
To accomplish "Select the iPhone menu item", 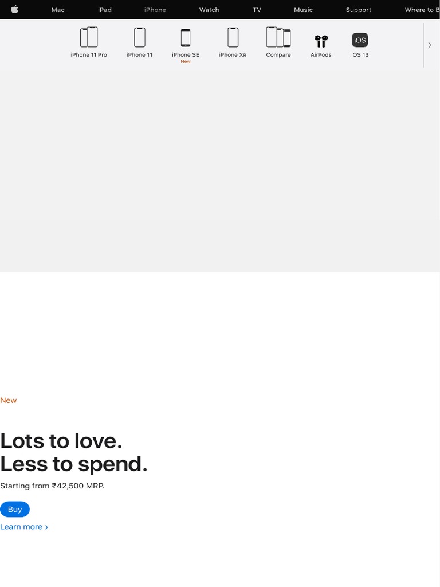I will click(155, 10).
